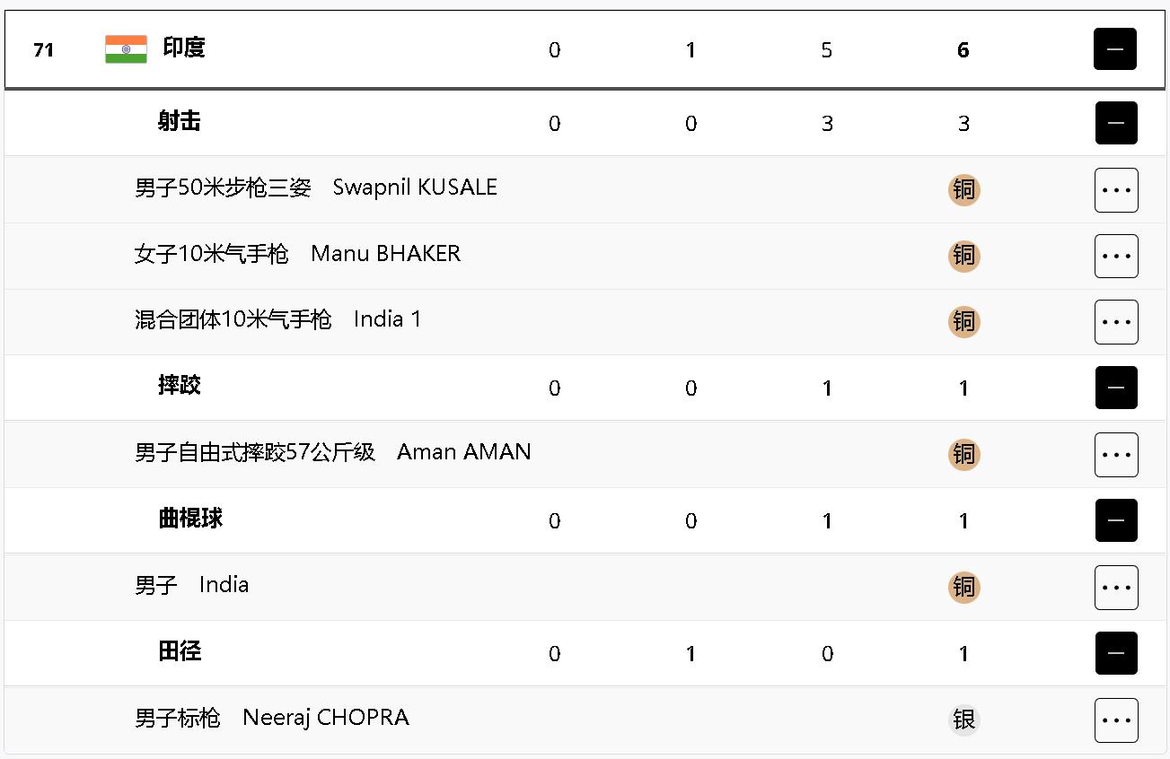This screenshot has width=1170, height=759.
Task: Select the 印度 country name
Action: pyautogui.click(x=184, y=48)
